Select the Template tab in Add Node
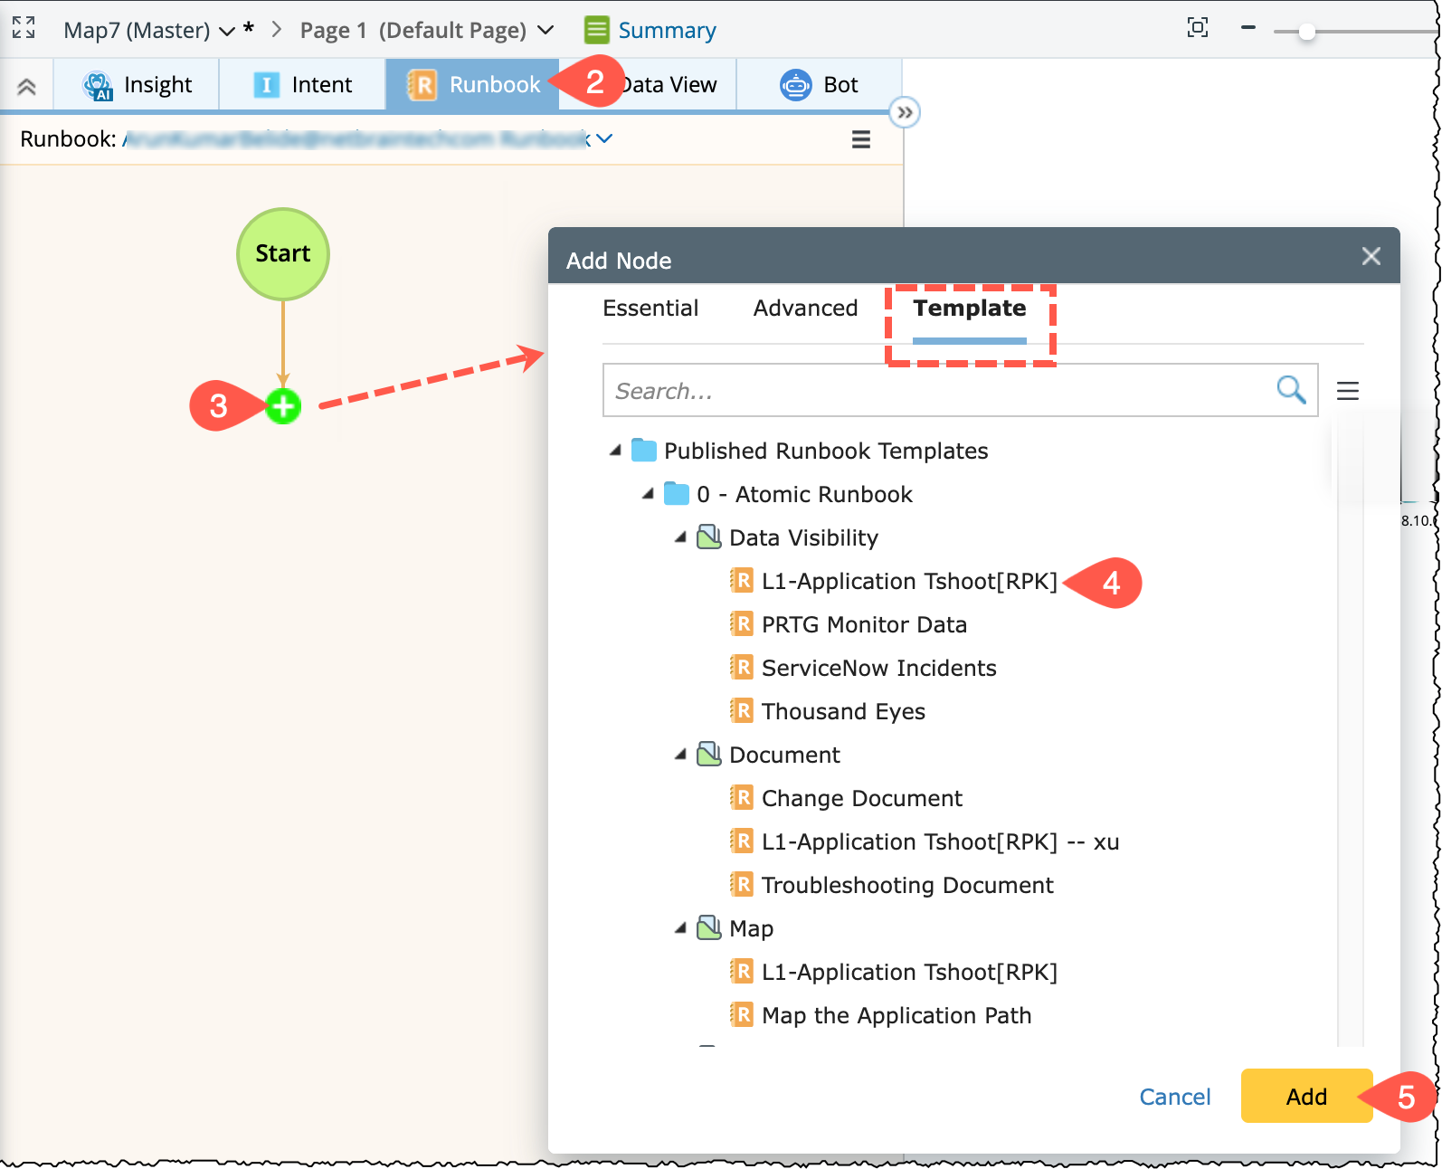Screen dimensions: 1442x1169 pos(970,309)
